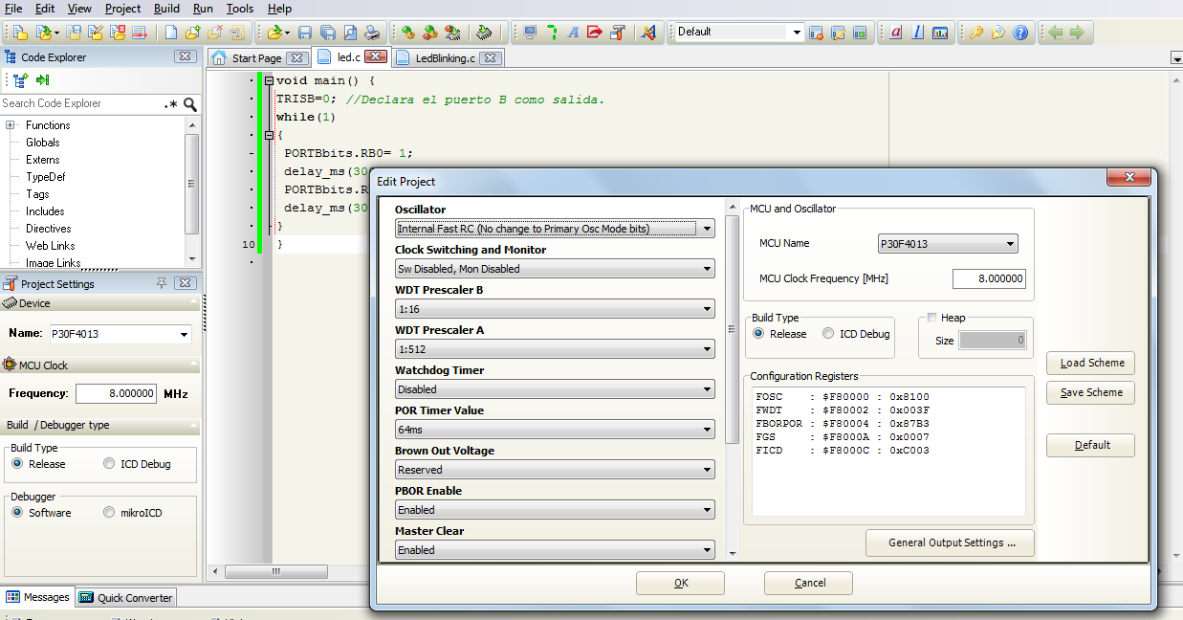Select ICD Debug in Project Settings panel
Image resolution: width=1183 pixels, height=620 pixels.
(109, 464)
